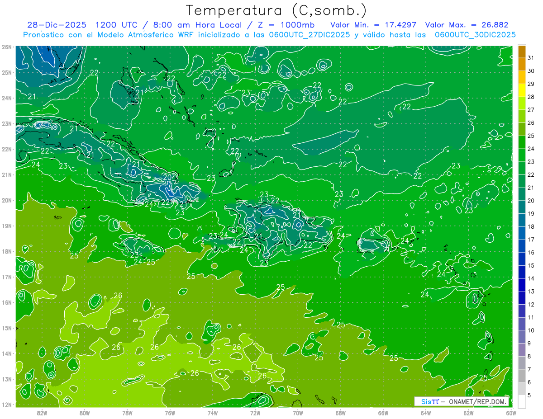Click the purple swatch between 9 and 10
This screenshot has height=419, width=543.
(x=522, y=337)
